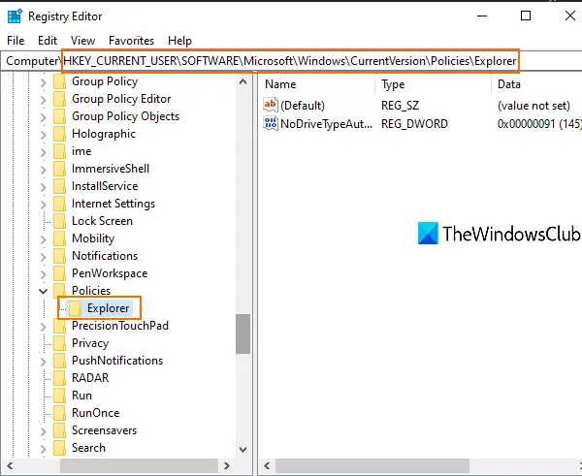Click the tree pane horizontal scrollbar thumb

click(139, 465)
